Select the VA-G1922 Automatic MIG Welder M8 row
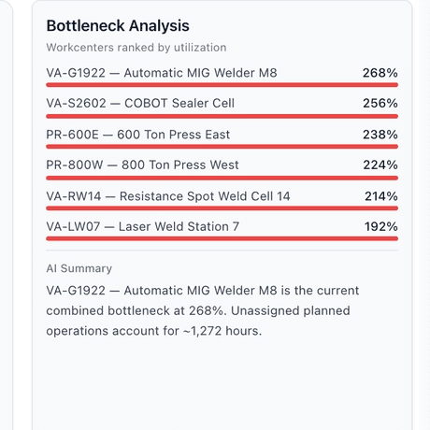 click(222, 77)
